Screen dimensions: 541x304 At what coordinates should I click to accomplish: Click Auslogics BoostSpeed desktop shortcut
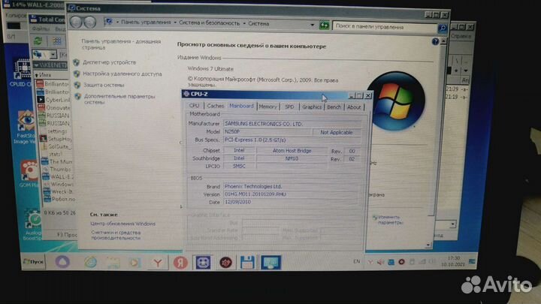click(33, 224)
